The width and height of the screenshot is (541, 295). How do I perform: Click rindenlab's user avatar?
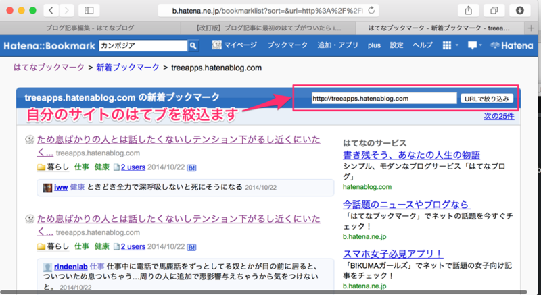point(47,267)
